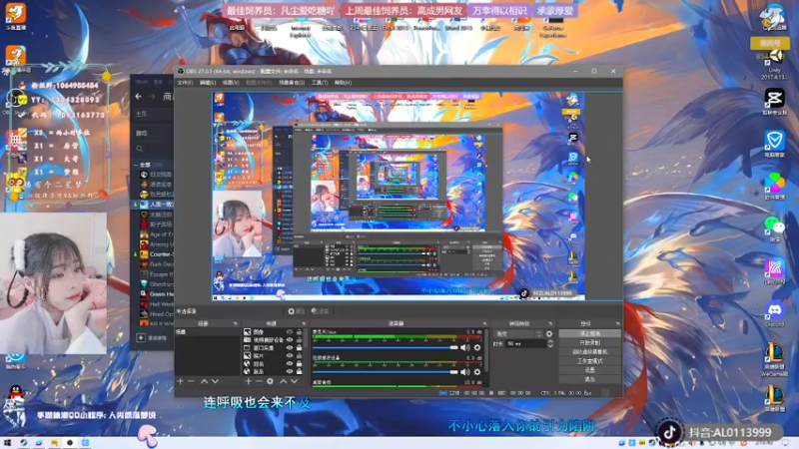
Task: Enable 工作室模式 studio mode
Action: coord(589,361)
